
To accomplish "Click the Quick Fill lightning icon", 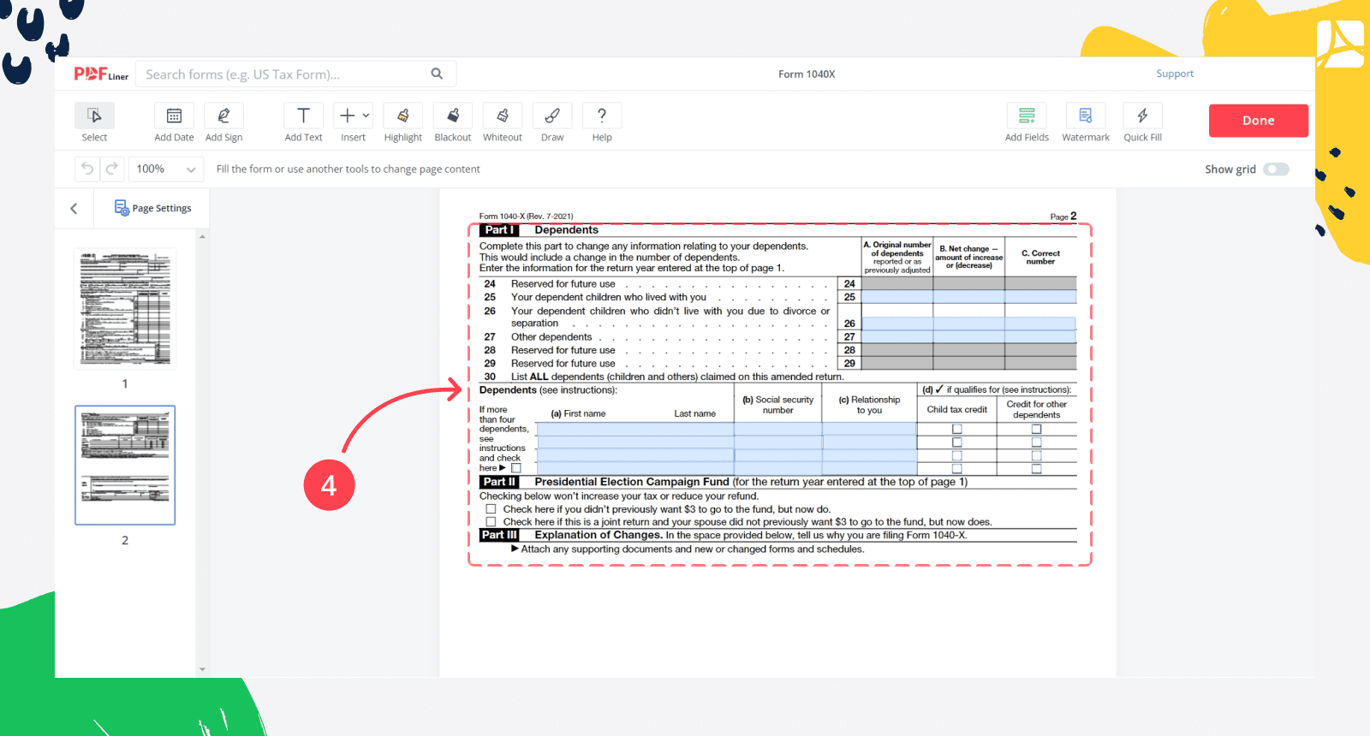I will (x=1142, y=116).
